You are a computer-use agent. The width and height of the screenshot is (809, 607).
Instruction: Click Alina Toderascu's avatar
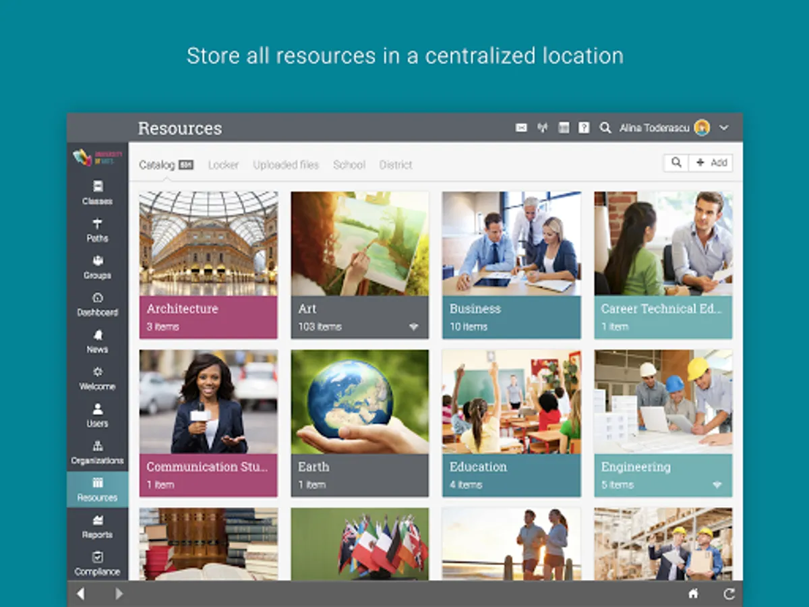pyautogui.click(x=702, y=127)
